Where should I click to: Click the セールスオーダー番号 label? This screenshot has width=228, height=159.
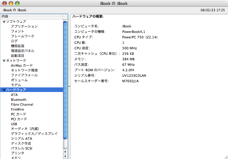coord(92,81)
